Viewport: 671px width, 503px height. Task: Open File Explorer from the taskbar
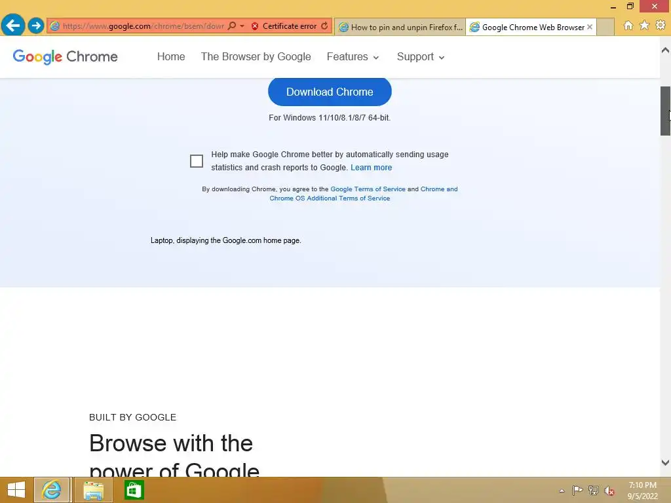(x=93, y=490)
